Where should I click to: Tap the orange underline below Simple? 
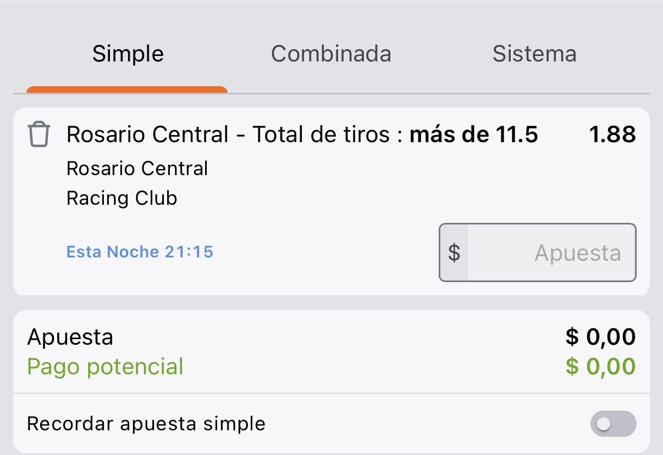127,89
